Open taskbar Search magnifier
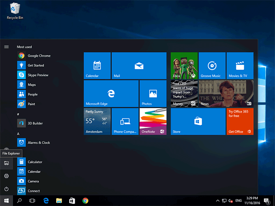 tap(19, 201)
